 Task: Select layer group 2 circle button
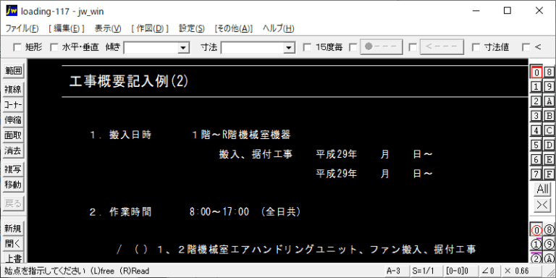click(x=536, y=258)
